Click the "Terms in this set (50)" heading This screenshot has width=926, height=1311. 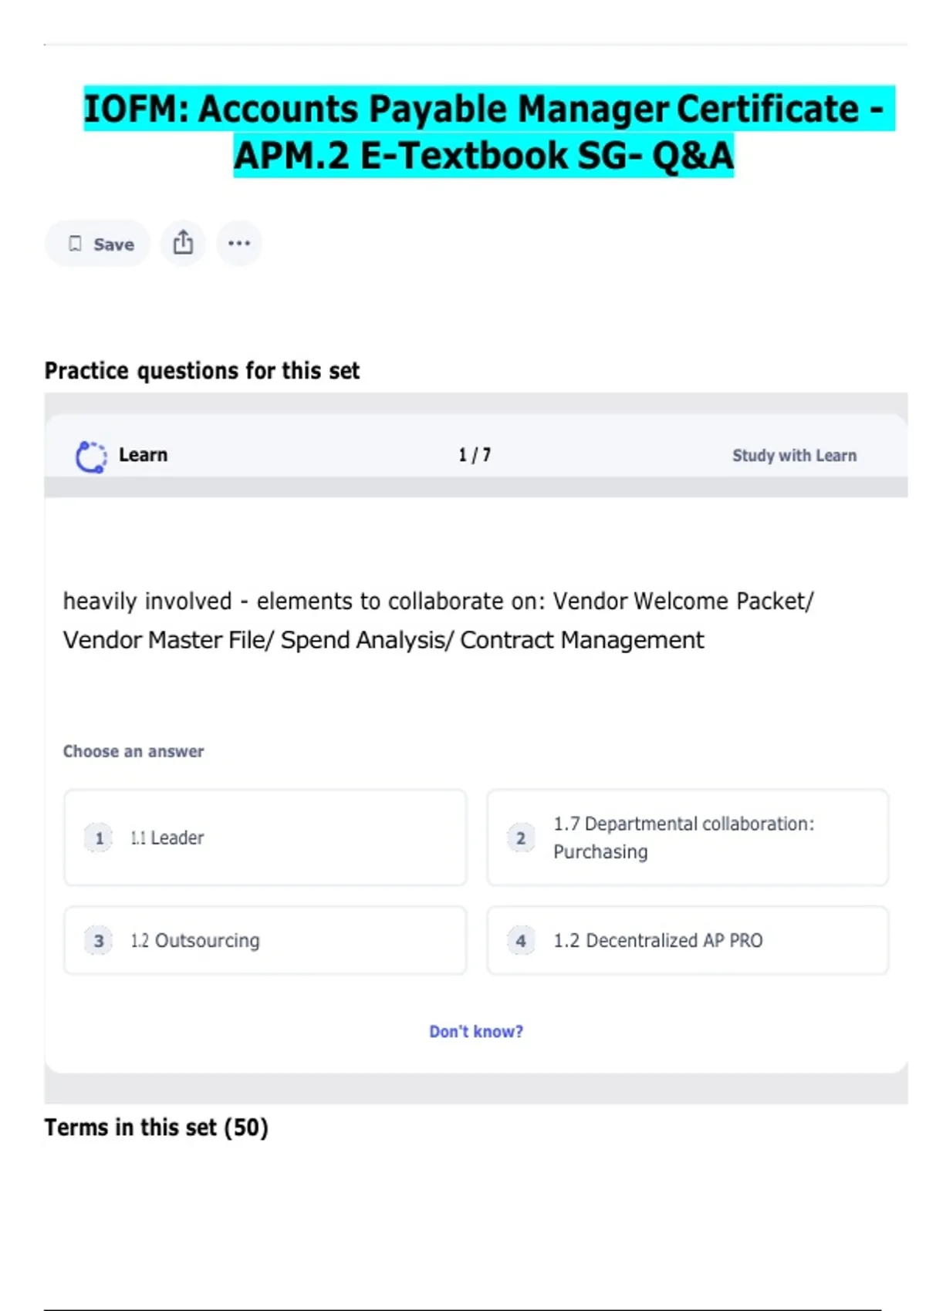(x=156, y=1127)
